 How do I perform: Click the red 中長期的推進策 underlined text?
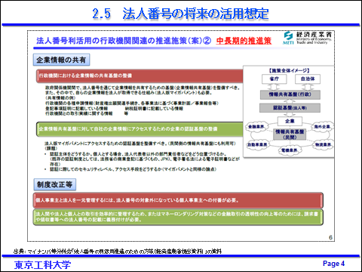(244, 41)
